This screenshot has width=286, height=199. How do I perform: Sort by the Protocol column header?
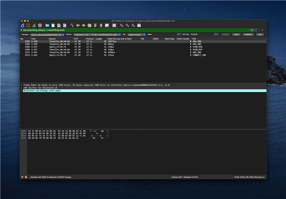(90, 39)
